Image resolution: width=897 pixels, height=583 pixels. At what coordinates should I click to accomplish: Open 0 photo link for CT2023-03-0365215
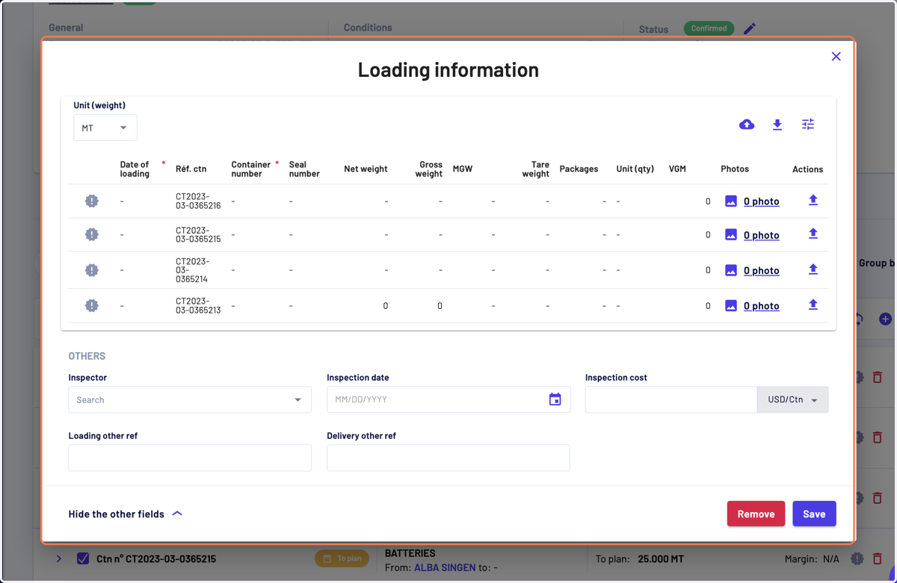click(762, 234)
